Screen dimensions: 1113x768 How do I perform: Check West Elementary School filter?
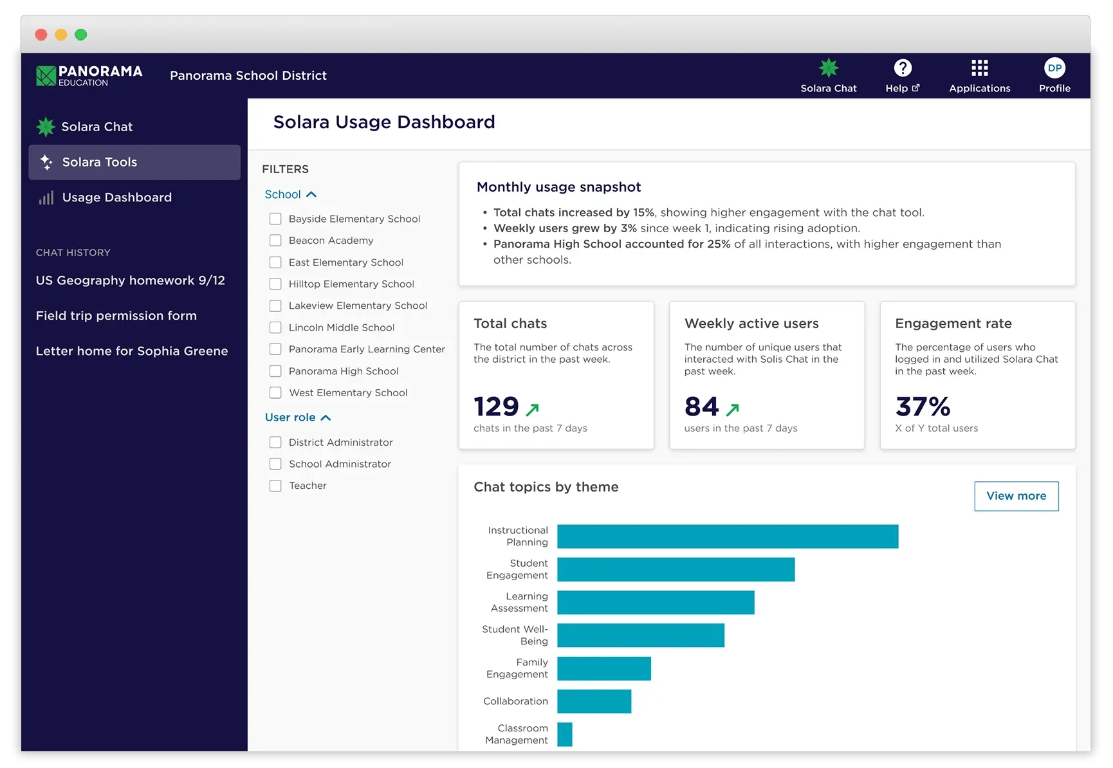[275, 392]
